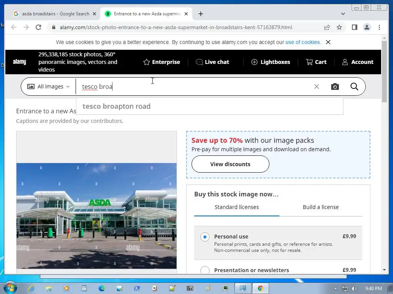Viewport: 393px width, 294px height.
Task: Open PowerShell from the taskbar
Action: tap(137, 288)
